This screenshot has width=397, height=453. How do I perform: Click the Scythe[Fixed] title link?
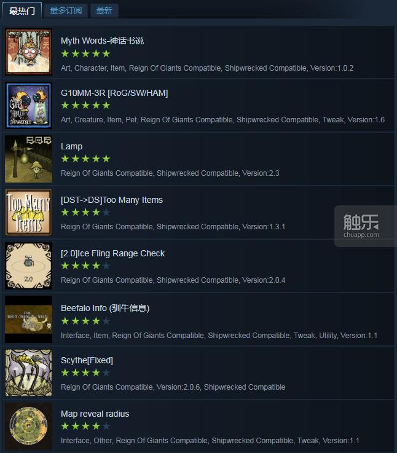87,360
